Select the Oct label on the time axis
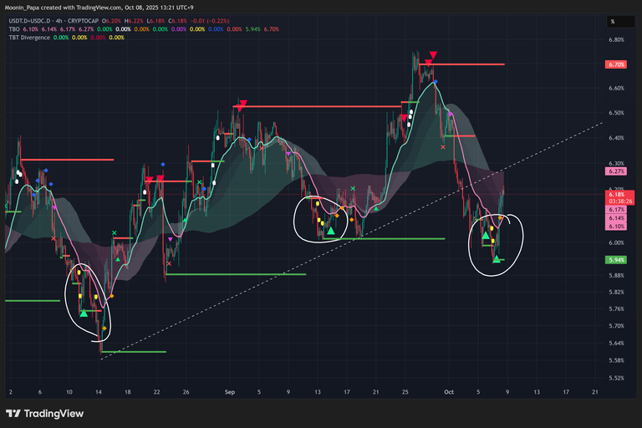Screen dimensions: 642x428 449,390
